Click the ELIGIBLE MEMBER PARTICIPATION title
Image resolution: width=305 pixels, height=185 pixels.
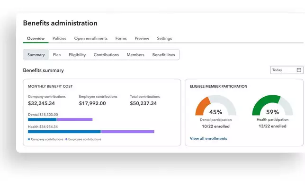click(218, 86)
